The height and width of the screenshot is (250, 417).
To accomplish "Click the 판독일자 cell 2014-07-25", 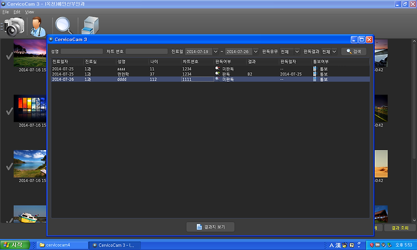I will click(291, 74).
